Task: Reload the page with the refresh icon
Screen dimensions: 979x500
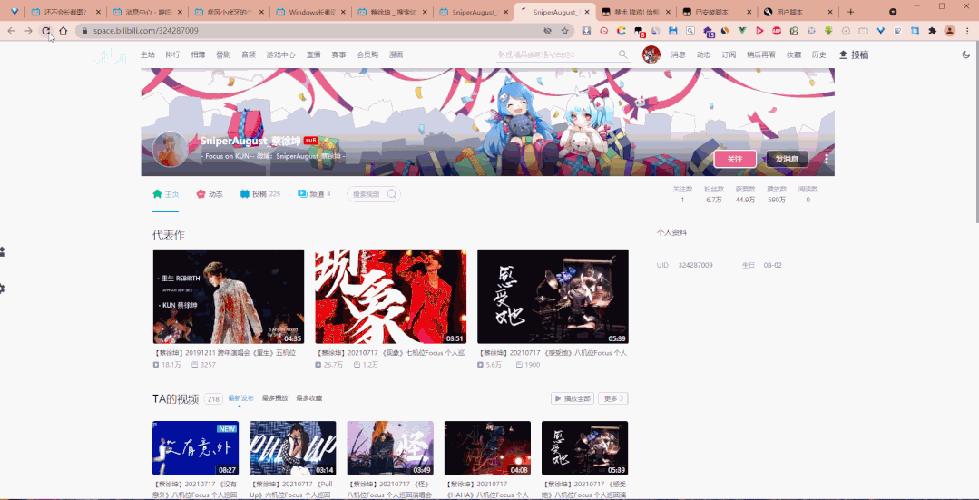Action: coord(45,31)
